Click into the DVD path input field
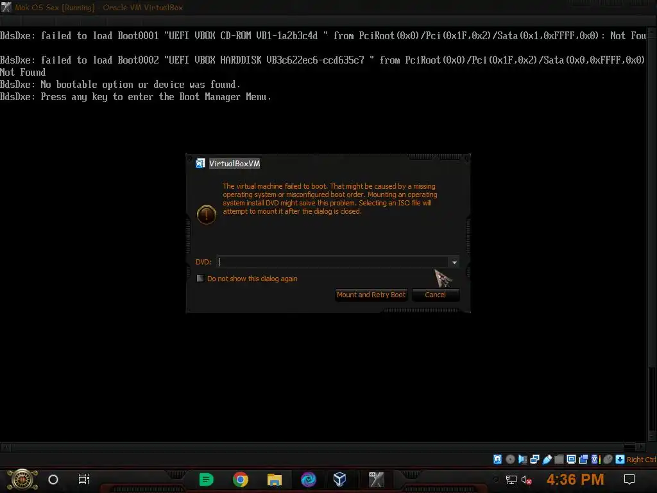This screenshot has width=657, height=493. (x=333, y=262)
